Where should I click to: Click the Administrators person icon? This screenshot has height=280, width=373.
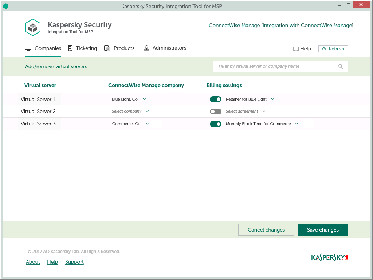click(146, 48)
